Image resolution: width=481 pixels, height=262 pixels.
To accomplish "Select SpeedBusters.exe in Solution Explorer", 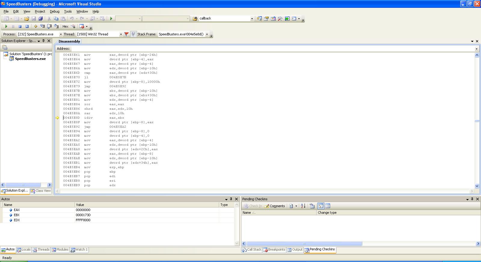I will coord(30,59).
